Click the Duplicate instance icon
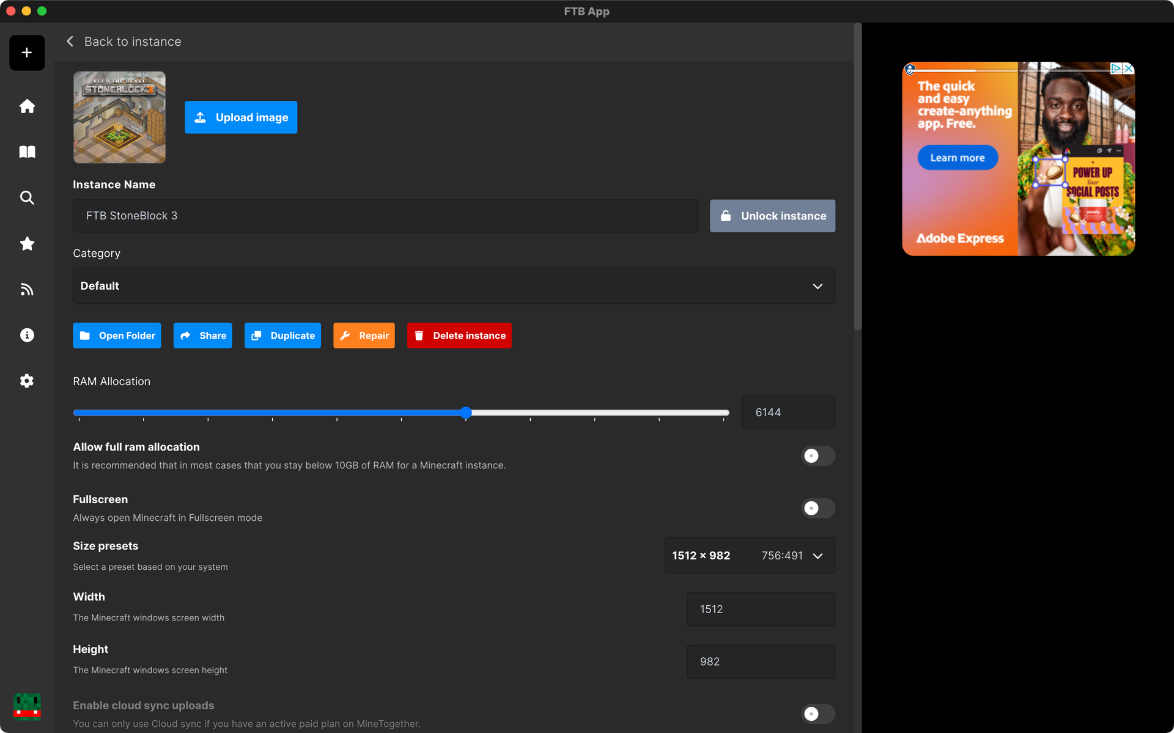Viewport: 1174px width, 733px height. point(256,335)
